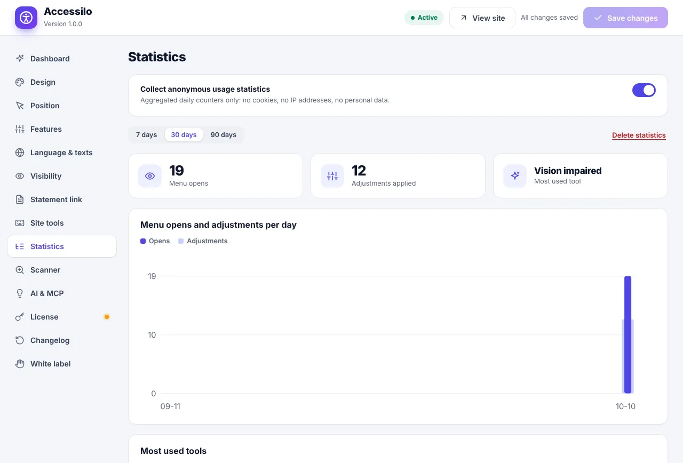The image size is (683, 463).
Task: Toggle Adjustments series in chart legend
Action: click(x=203, y=241)
